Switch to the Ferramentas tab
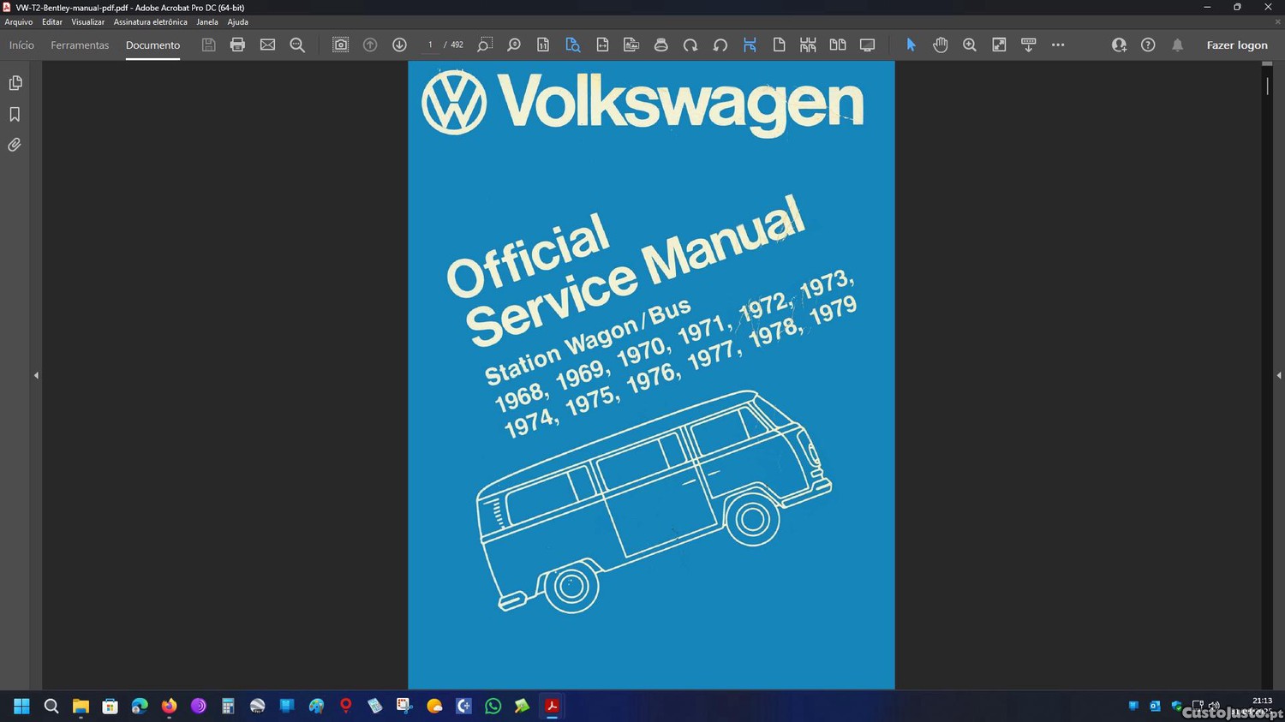 click(80, 45)
